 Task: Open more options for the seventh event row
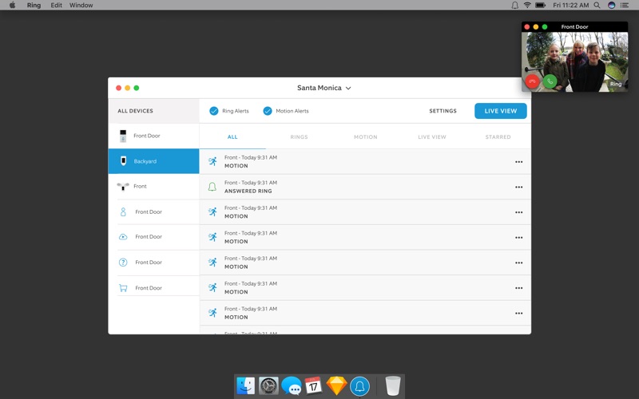click(518, 313)
